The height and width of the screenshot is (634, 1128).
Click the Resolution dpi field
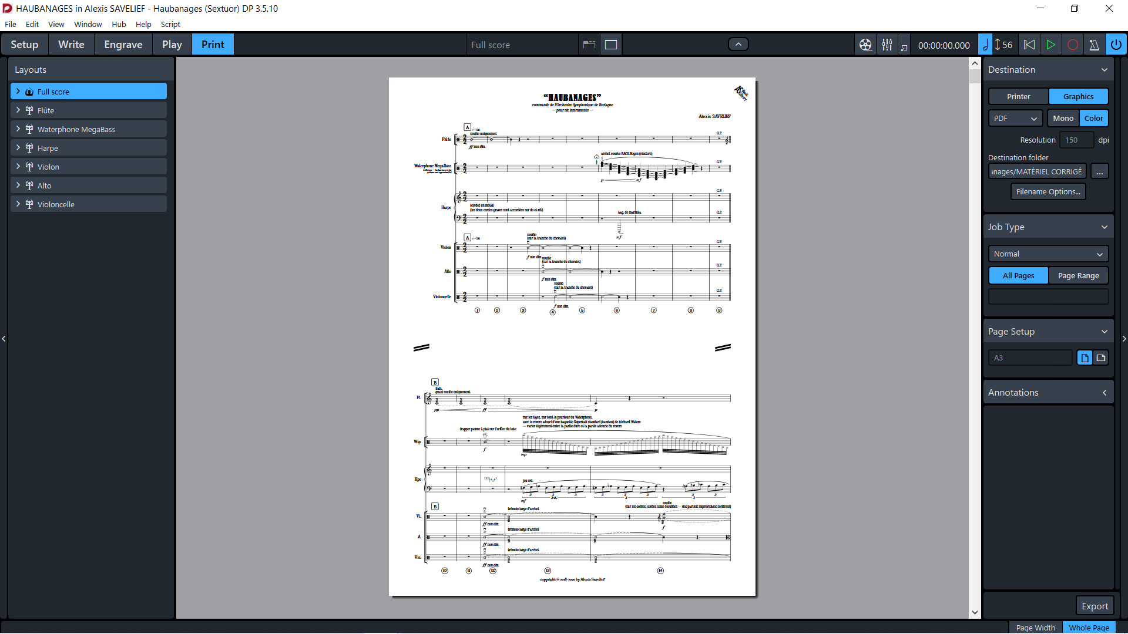[1076, 140]
